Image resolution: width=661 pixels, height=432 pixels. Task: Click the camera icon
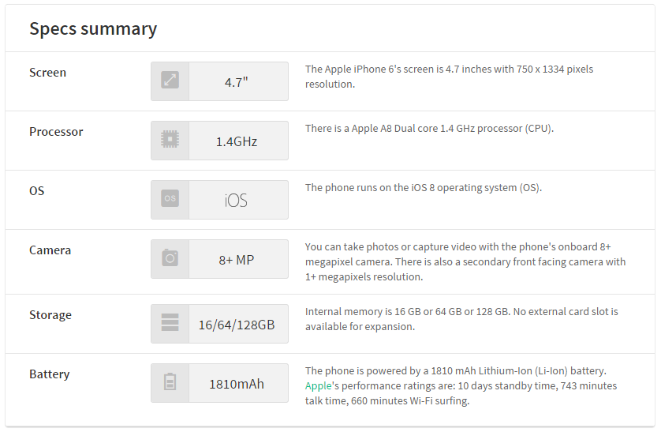(170, 258)
